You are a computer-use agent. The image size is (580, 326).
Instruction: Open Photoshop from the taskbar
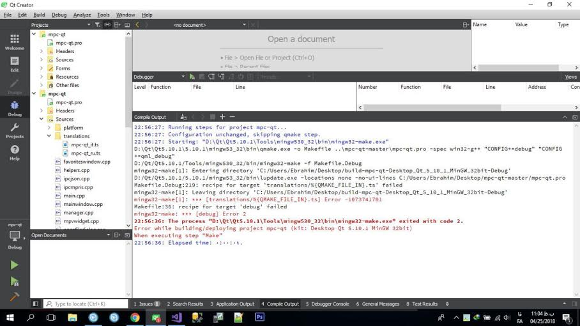260,318
